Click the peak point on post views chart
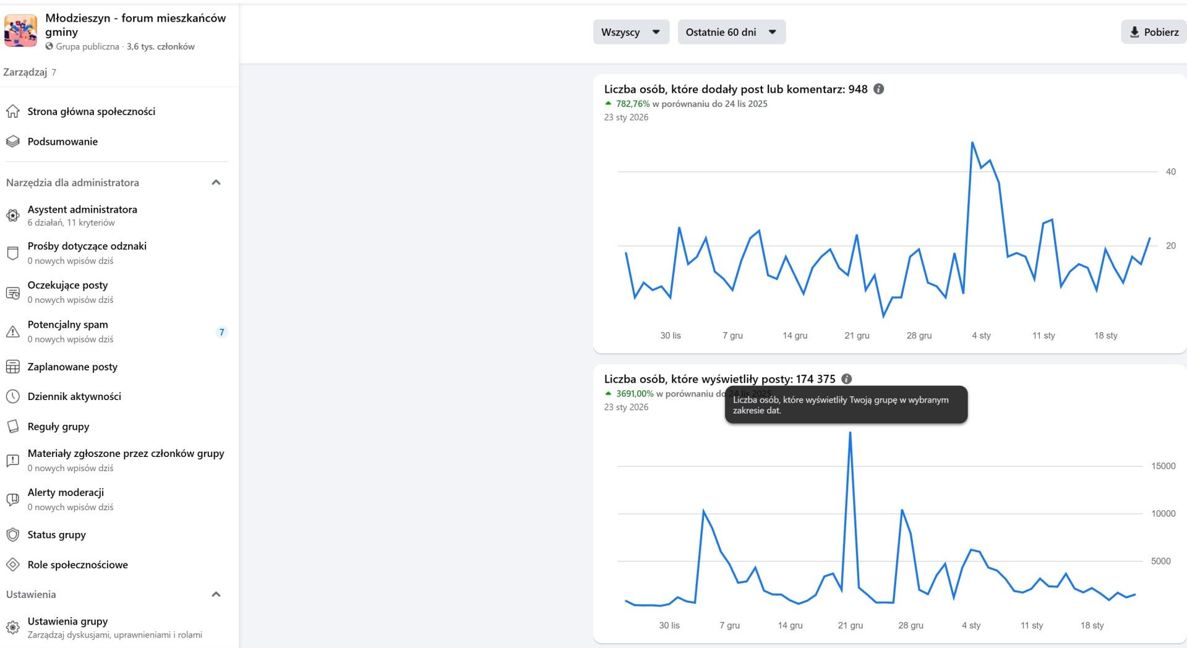1187x648 pixels. pos(850,433)
